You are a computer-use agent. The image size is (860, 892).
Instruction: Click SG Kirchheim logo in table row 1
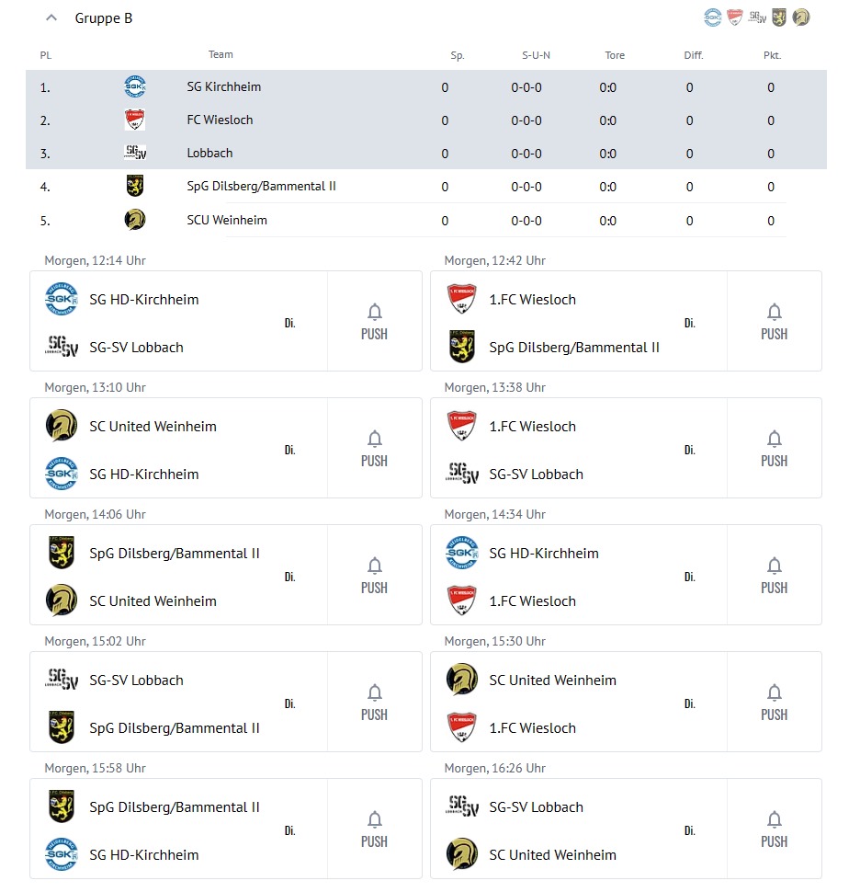pos(135,87)
